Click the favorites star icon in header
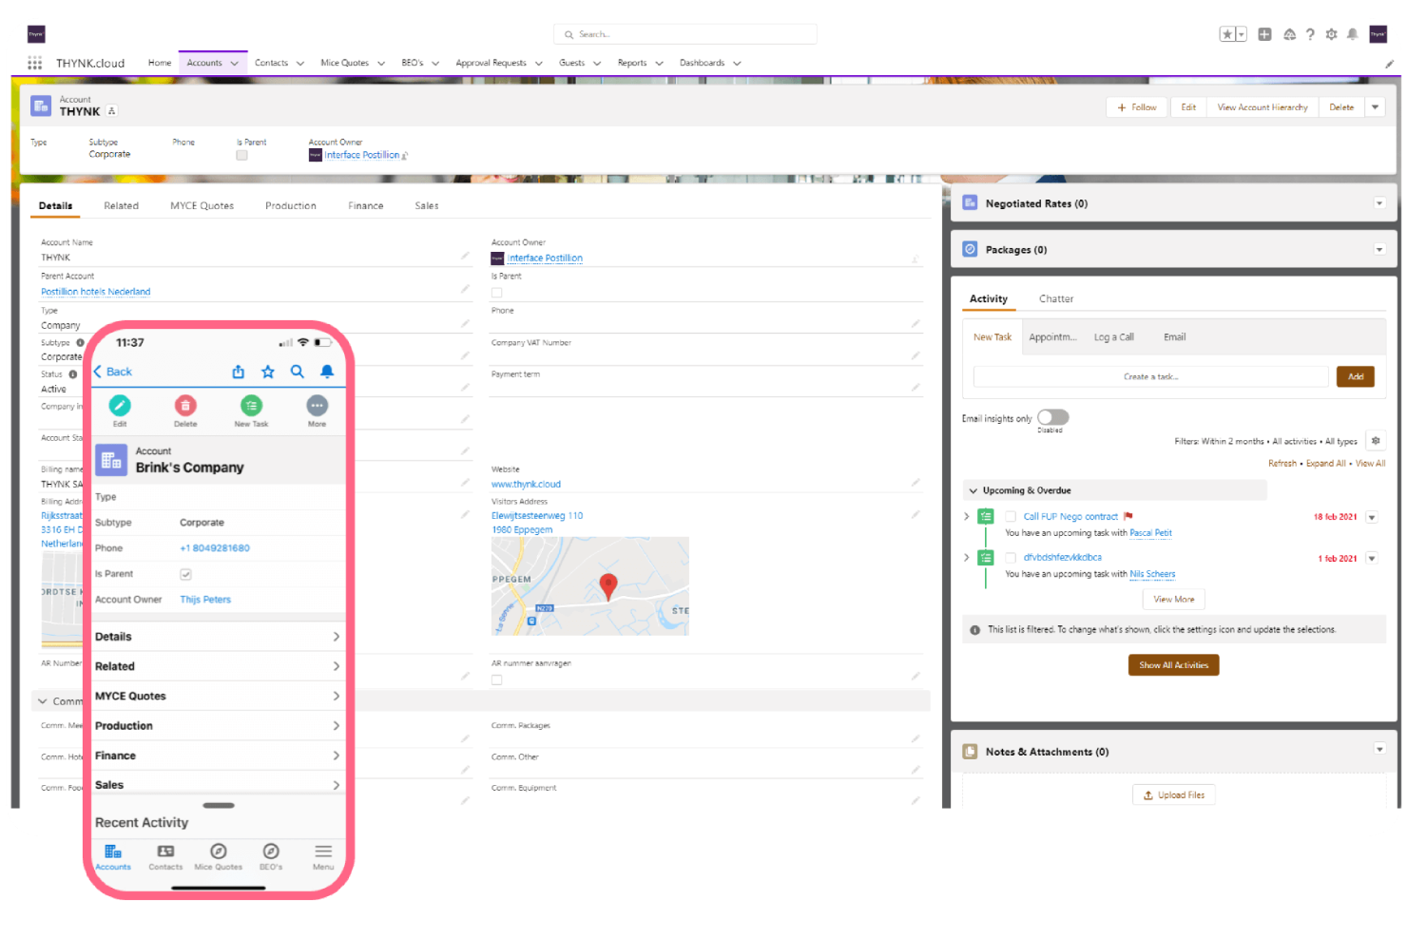The image size is (1407, 938). (x=1227, y=34)
